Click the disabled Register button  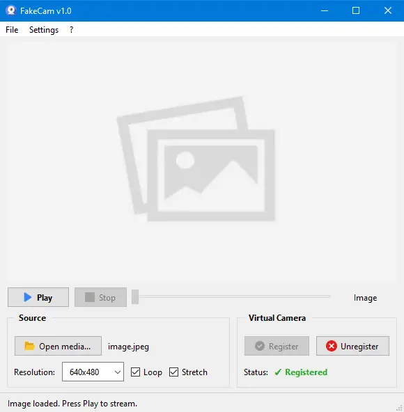[277, 346]
